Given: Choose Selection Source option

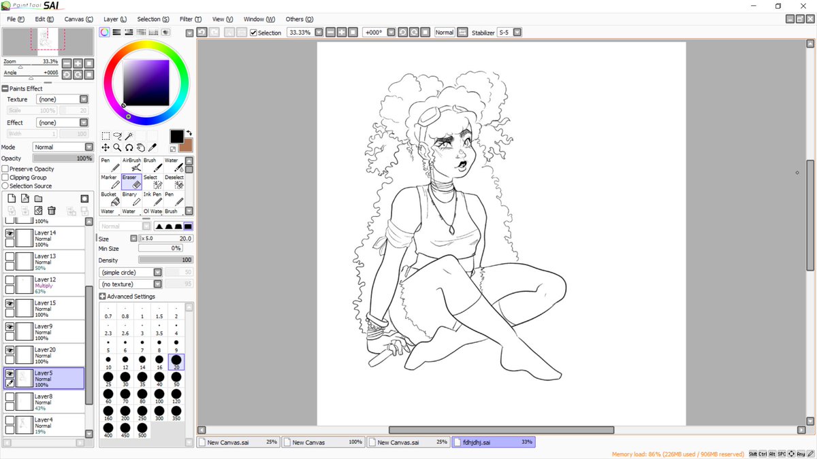Looking at the screenshot, I should [5, 186].
